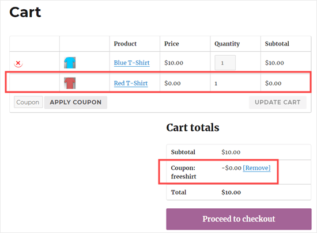Click the Product column header

[x=125, y=44]
